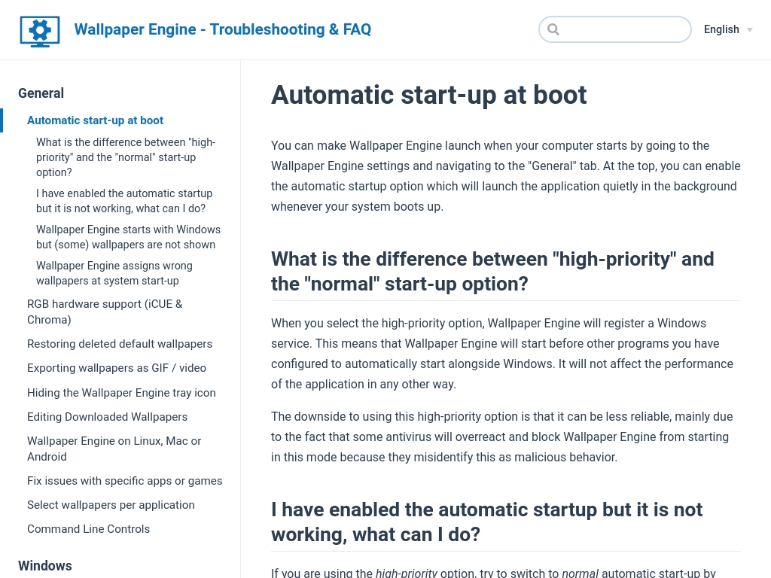
Task: Click heading about high-priority and normal option
Action: [492, 271]
